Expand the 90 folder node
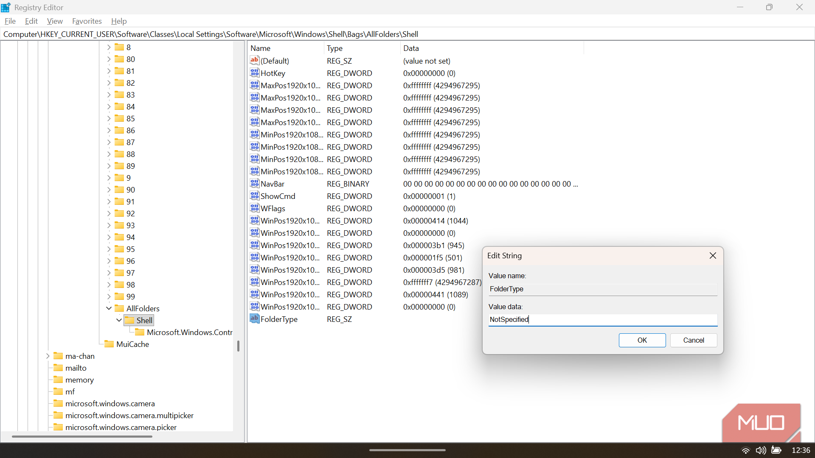Image resolution: width=815 pixels, height=458 pixels. tap(109, 190)
